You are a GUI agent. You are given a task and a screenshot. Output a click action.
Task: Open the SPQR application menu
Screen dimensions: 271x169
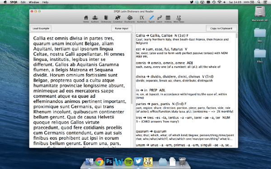point(14,2)
